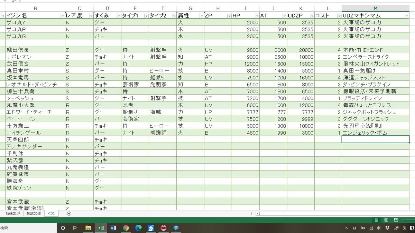Select the cell 織田信長
The width and height of the screenshot is (415, 233).
click(35, 50)
